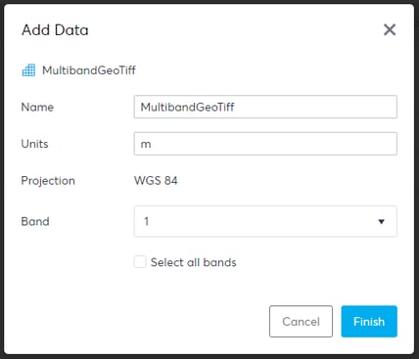Image resolution: width=419 pixels, height=359 pixels.
Task: Click the Band dropdown arrow
Action: click(381, 222)
